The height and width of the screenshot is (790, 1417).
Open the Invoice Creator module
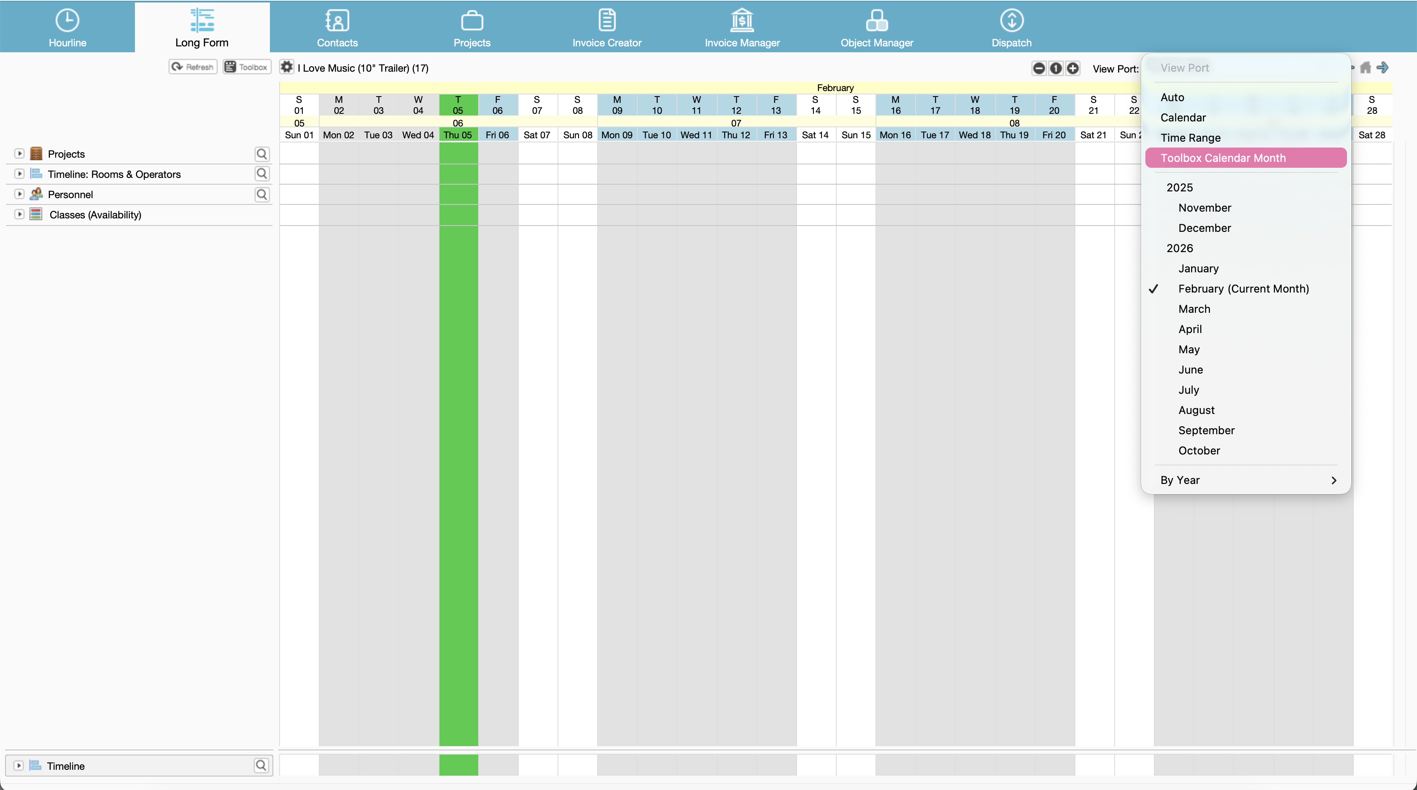tap(606, 27)
